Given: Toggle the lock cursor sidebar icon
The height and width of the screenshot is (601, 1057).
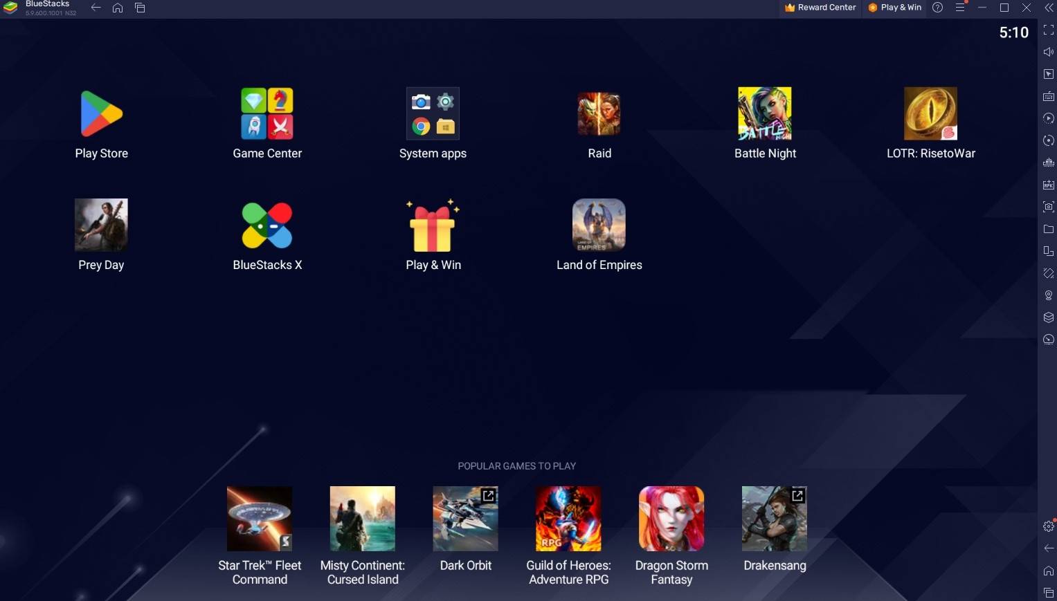Looking at the screenshot, I should pyautogui.click(x=1049, y=74).
